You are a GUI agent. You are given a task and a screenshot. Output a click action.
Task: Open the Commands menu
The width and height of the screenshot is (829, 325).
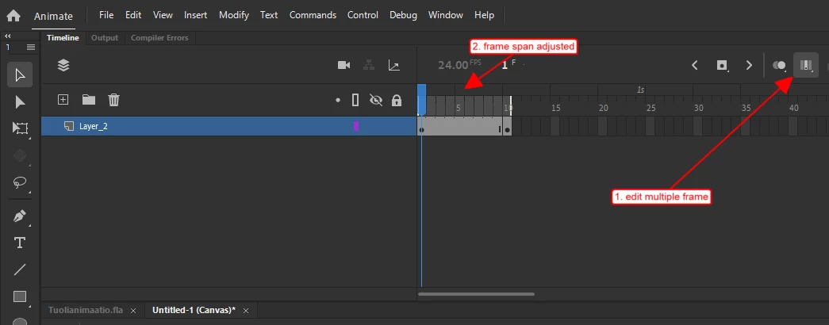coord(313,15)
